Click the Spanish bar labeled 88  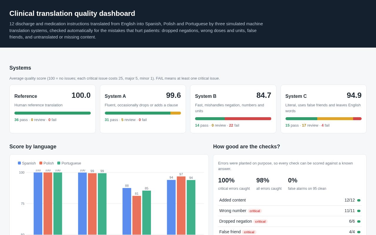coord(127,211)
